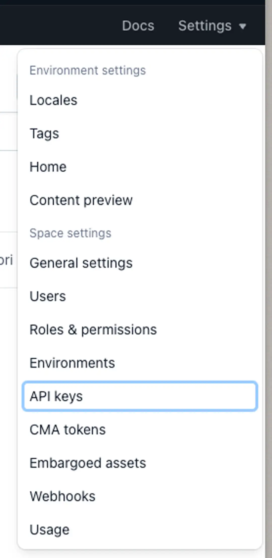The image size is (272, 558).
Task: Click the Environment settings section heading
Action: [x=88, y=70]
